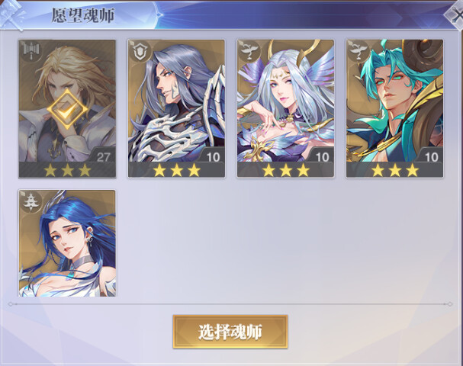Click the level 27 badge on blonde card
The image size is (463, 366).
pos(103,157)
